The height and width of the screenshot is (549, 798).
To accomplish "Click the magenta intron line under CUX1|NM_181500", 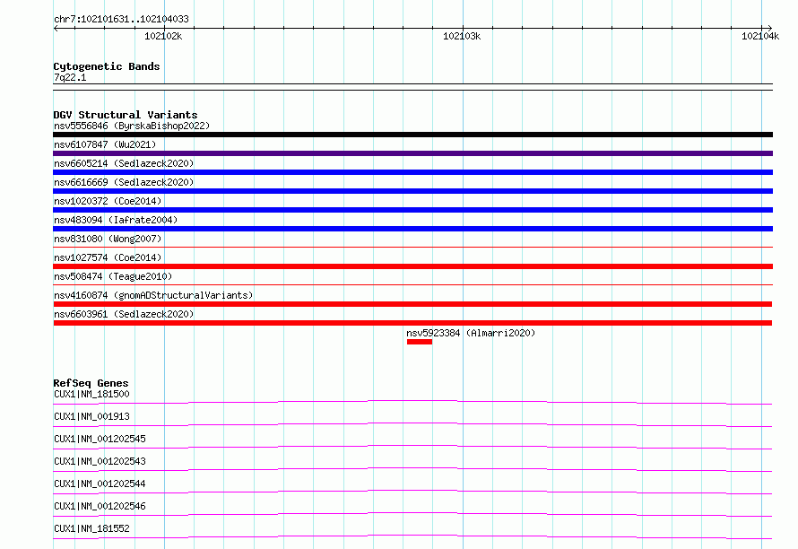I will [x=412, y=401].
